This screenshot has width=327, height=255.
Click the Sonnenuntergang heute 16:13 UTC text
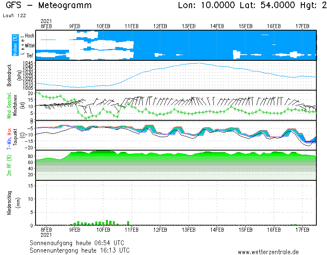tap(80, 250)
